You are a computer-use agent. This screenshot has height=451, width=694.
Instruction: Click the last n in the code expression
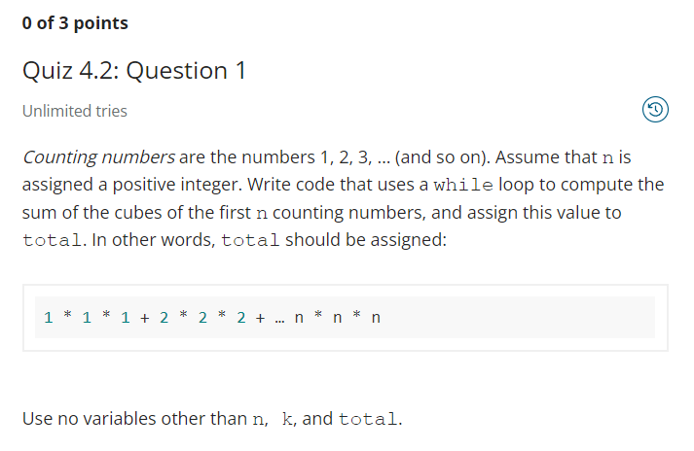click(x=376, y=318)
